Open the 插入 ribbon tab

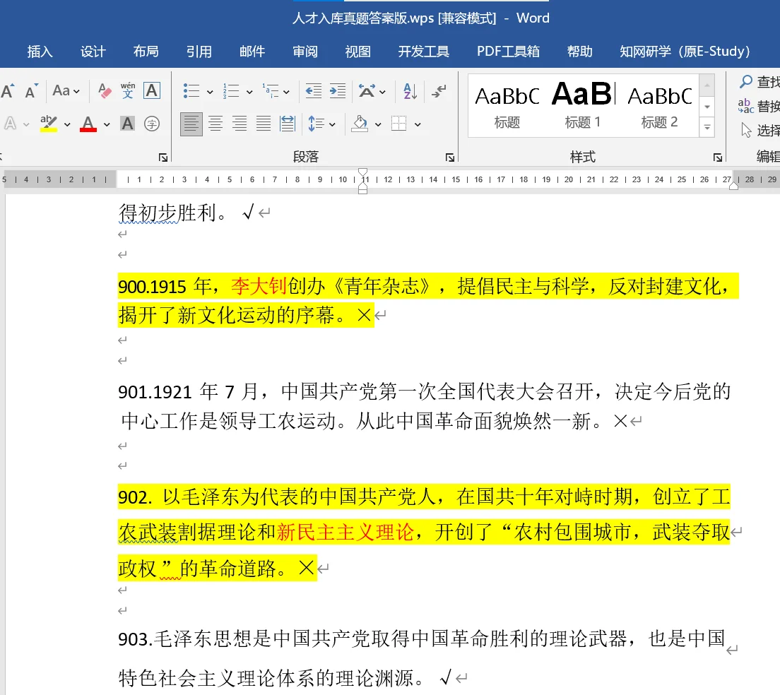coord(39,51)
